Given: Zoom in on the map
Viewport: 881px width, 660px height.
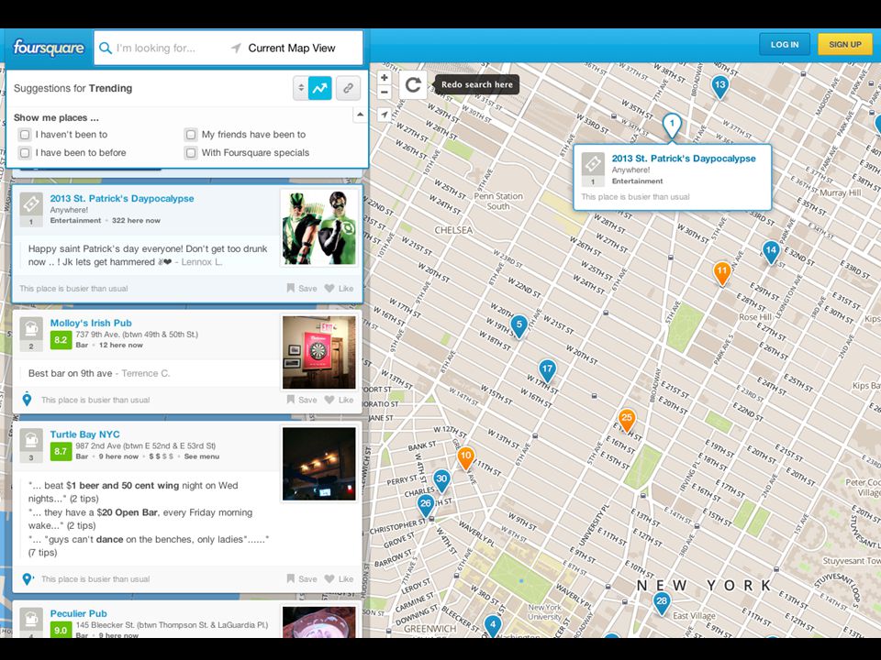Looking at the screenshot, I should [385, 78].
